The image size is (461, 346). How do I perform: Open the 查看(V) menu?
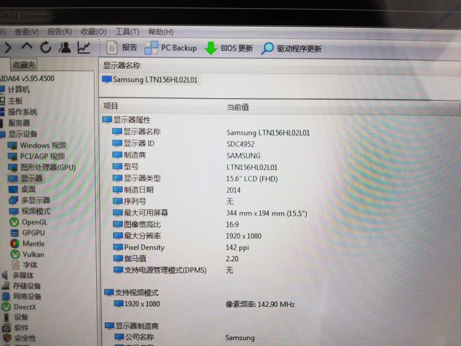pos(27,32)
